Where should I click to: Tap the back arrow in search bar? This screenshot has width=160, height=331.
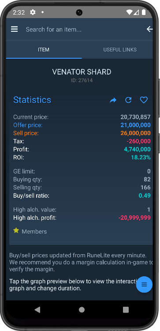pyautogui.click(x=149, y=29)
